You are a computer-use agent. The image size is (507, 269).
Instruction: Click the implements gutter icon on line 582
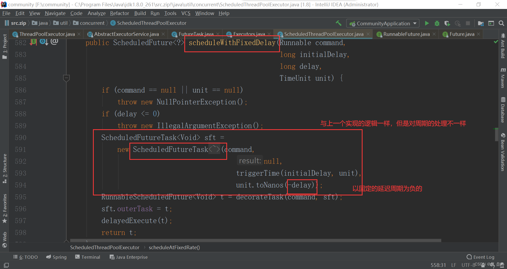(33, 42)
